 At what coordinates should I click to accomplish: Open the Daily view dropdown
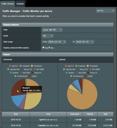pos(105,11)
